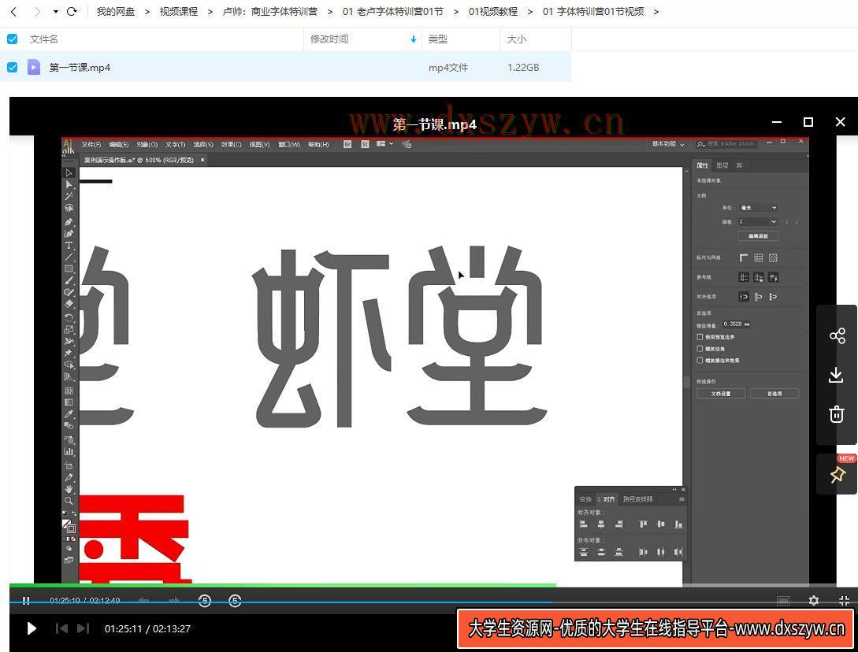Select the Zoom magnifier tool
This screenshot has height=652, width=858.
coord(69,501)
